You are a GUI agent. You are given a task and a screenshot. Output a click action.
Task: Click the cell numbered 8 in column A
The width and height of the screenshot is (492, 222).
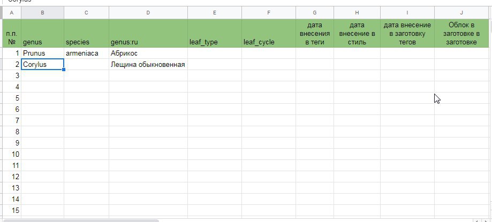[12, 132]
